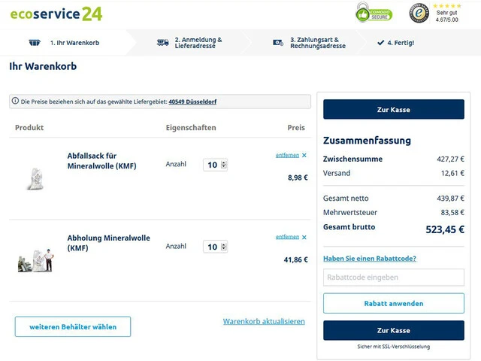Click the payment money icon
Screen dimensions: 481x361
tap(278, 43)
